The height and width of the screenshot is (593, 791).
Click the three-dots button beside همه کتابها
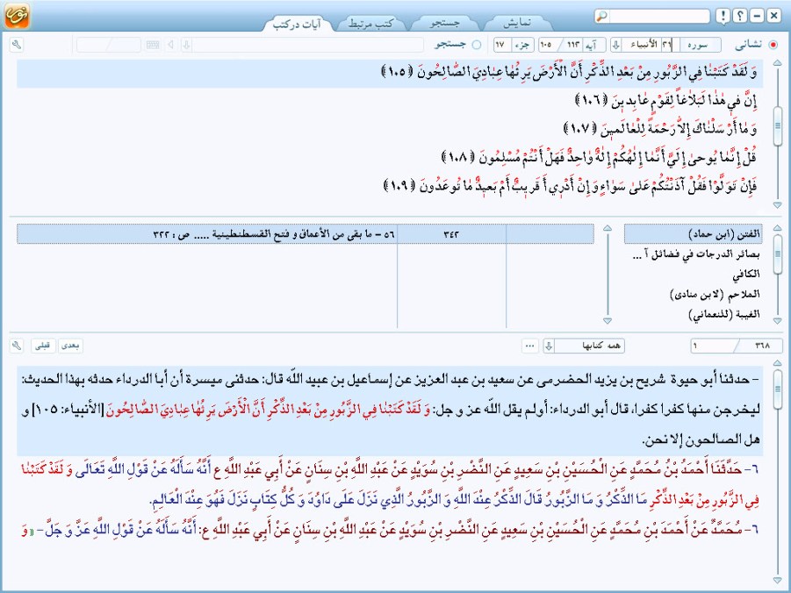click(529, 346)
